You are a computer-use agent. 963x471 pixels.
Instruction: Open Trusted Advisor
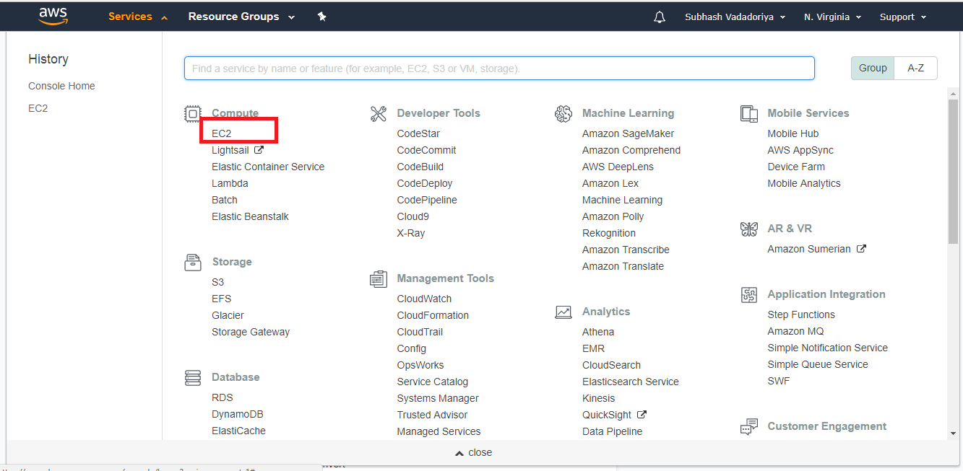click(x=432, y=415)
